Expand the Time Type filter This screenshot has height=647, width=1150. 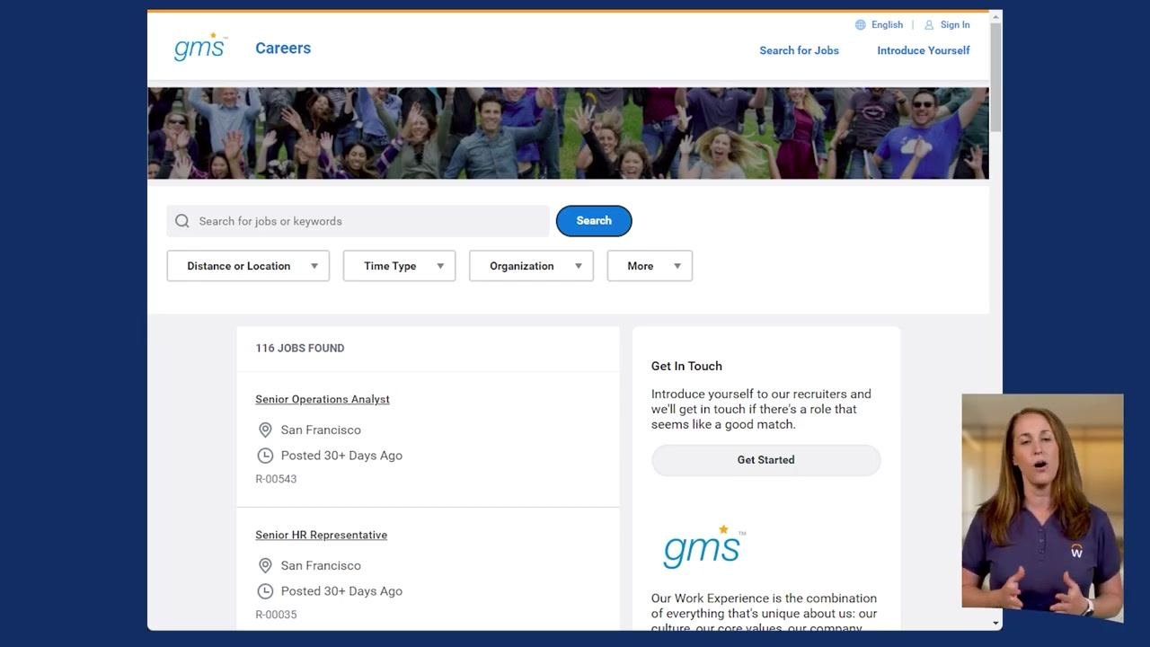click(x=399, y=266)
